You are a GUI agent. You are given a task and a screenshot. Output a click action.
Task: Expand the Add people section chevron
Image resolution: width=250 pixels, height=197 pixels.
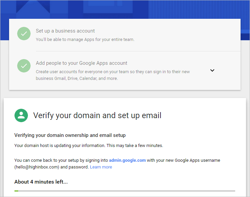[x=212, y=70]
